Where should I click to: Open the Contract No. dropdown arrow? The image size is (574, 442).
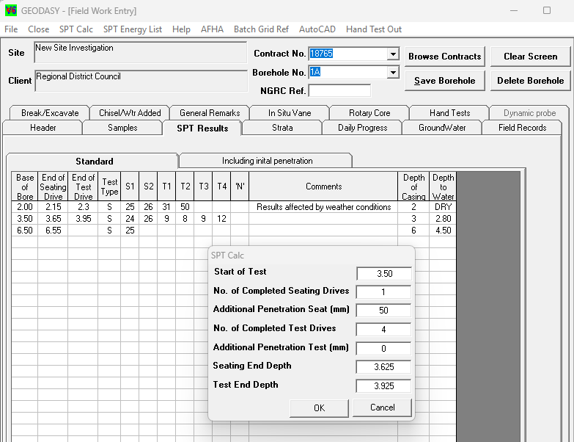(393, 54)
